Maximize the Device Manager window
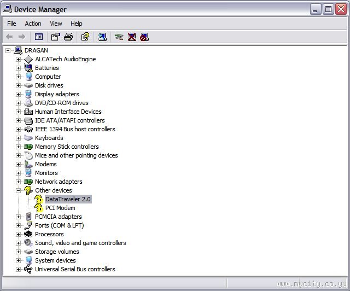 click(x=328, y=9)
